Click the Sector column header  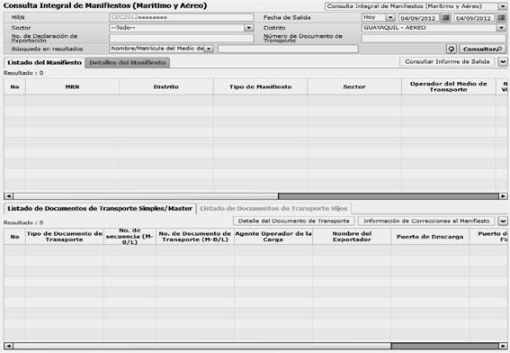[354, 87]
